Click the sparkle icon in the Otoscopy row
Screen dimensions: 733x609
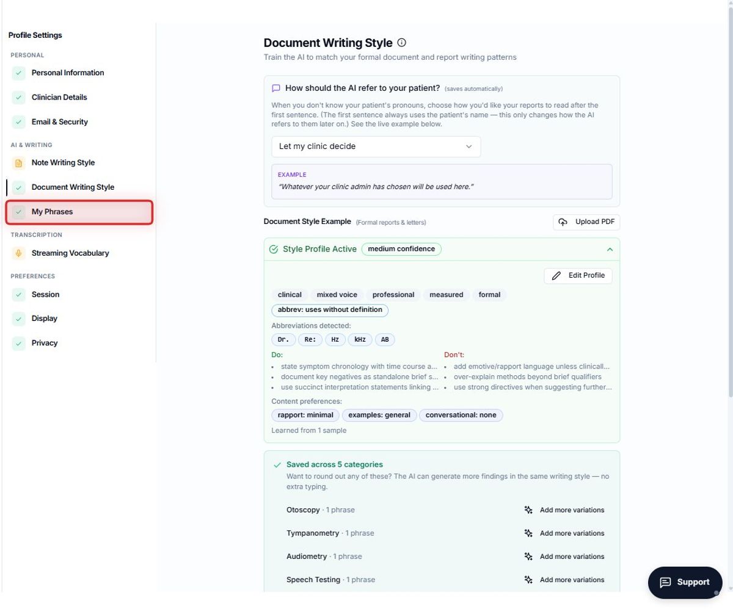(x=529, y=510)
